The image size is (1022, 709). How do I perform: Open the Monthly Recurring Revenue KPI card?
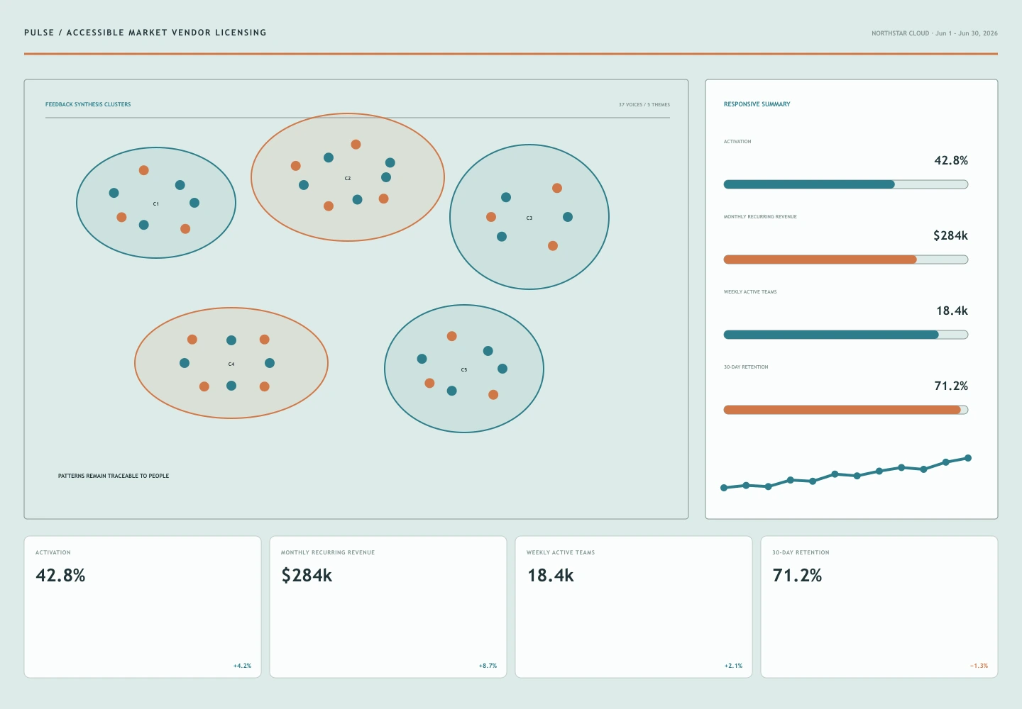coord(388,607)
